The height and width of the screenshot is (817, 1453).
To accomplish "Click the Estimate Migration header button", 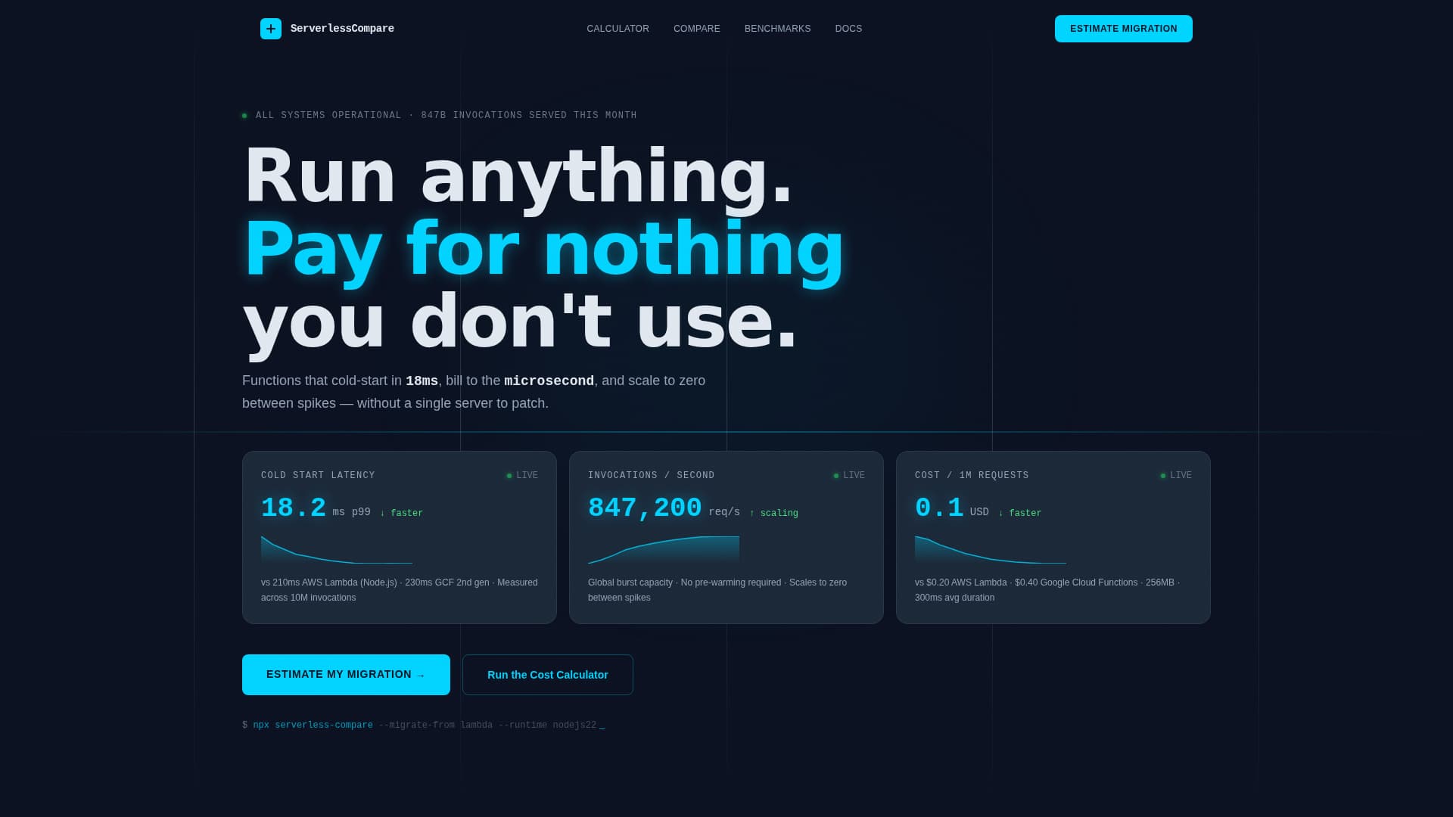I will [1123, 29].
